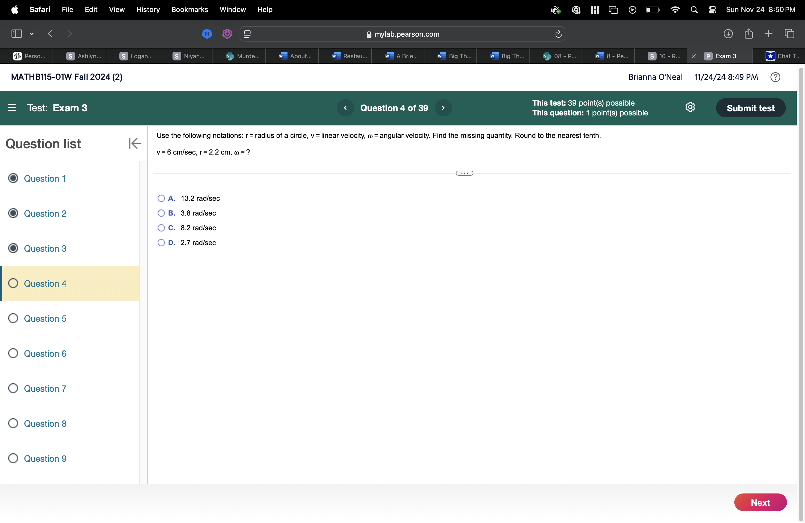The width and height of the screenshot is (805, 523).
Task: Click the Share icon in Safari toolbar
Action: 749,34
